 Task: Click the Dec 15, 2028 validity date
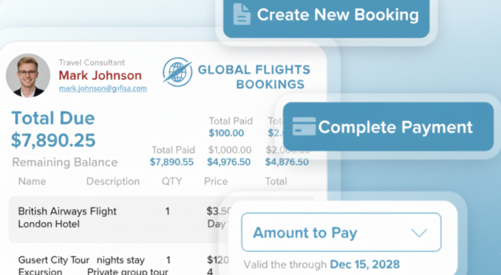coord(364,265)
